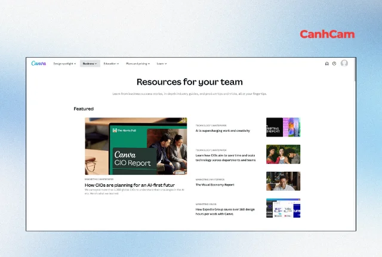
Task: Open the help question mark icon
Action: [334, 64]
